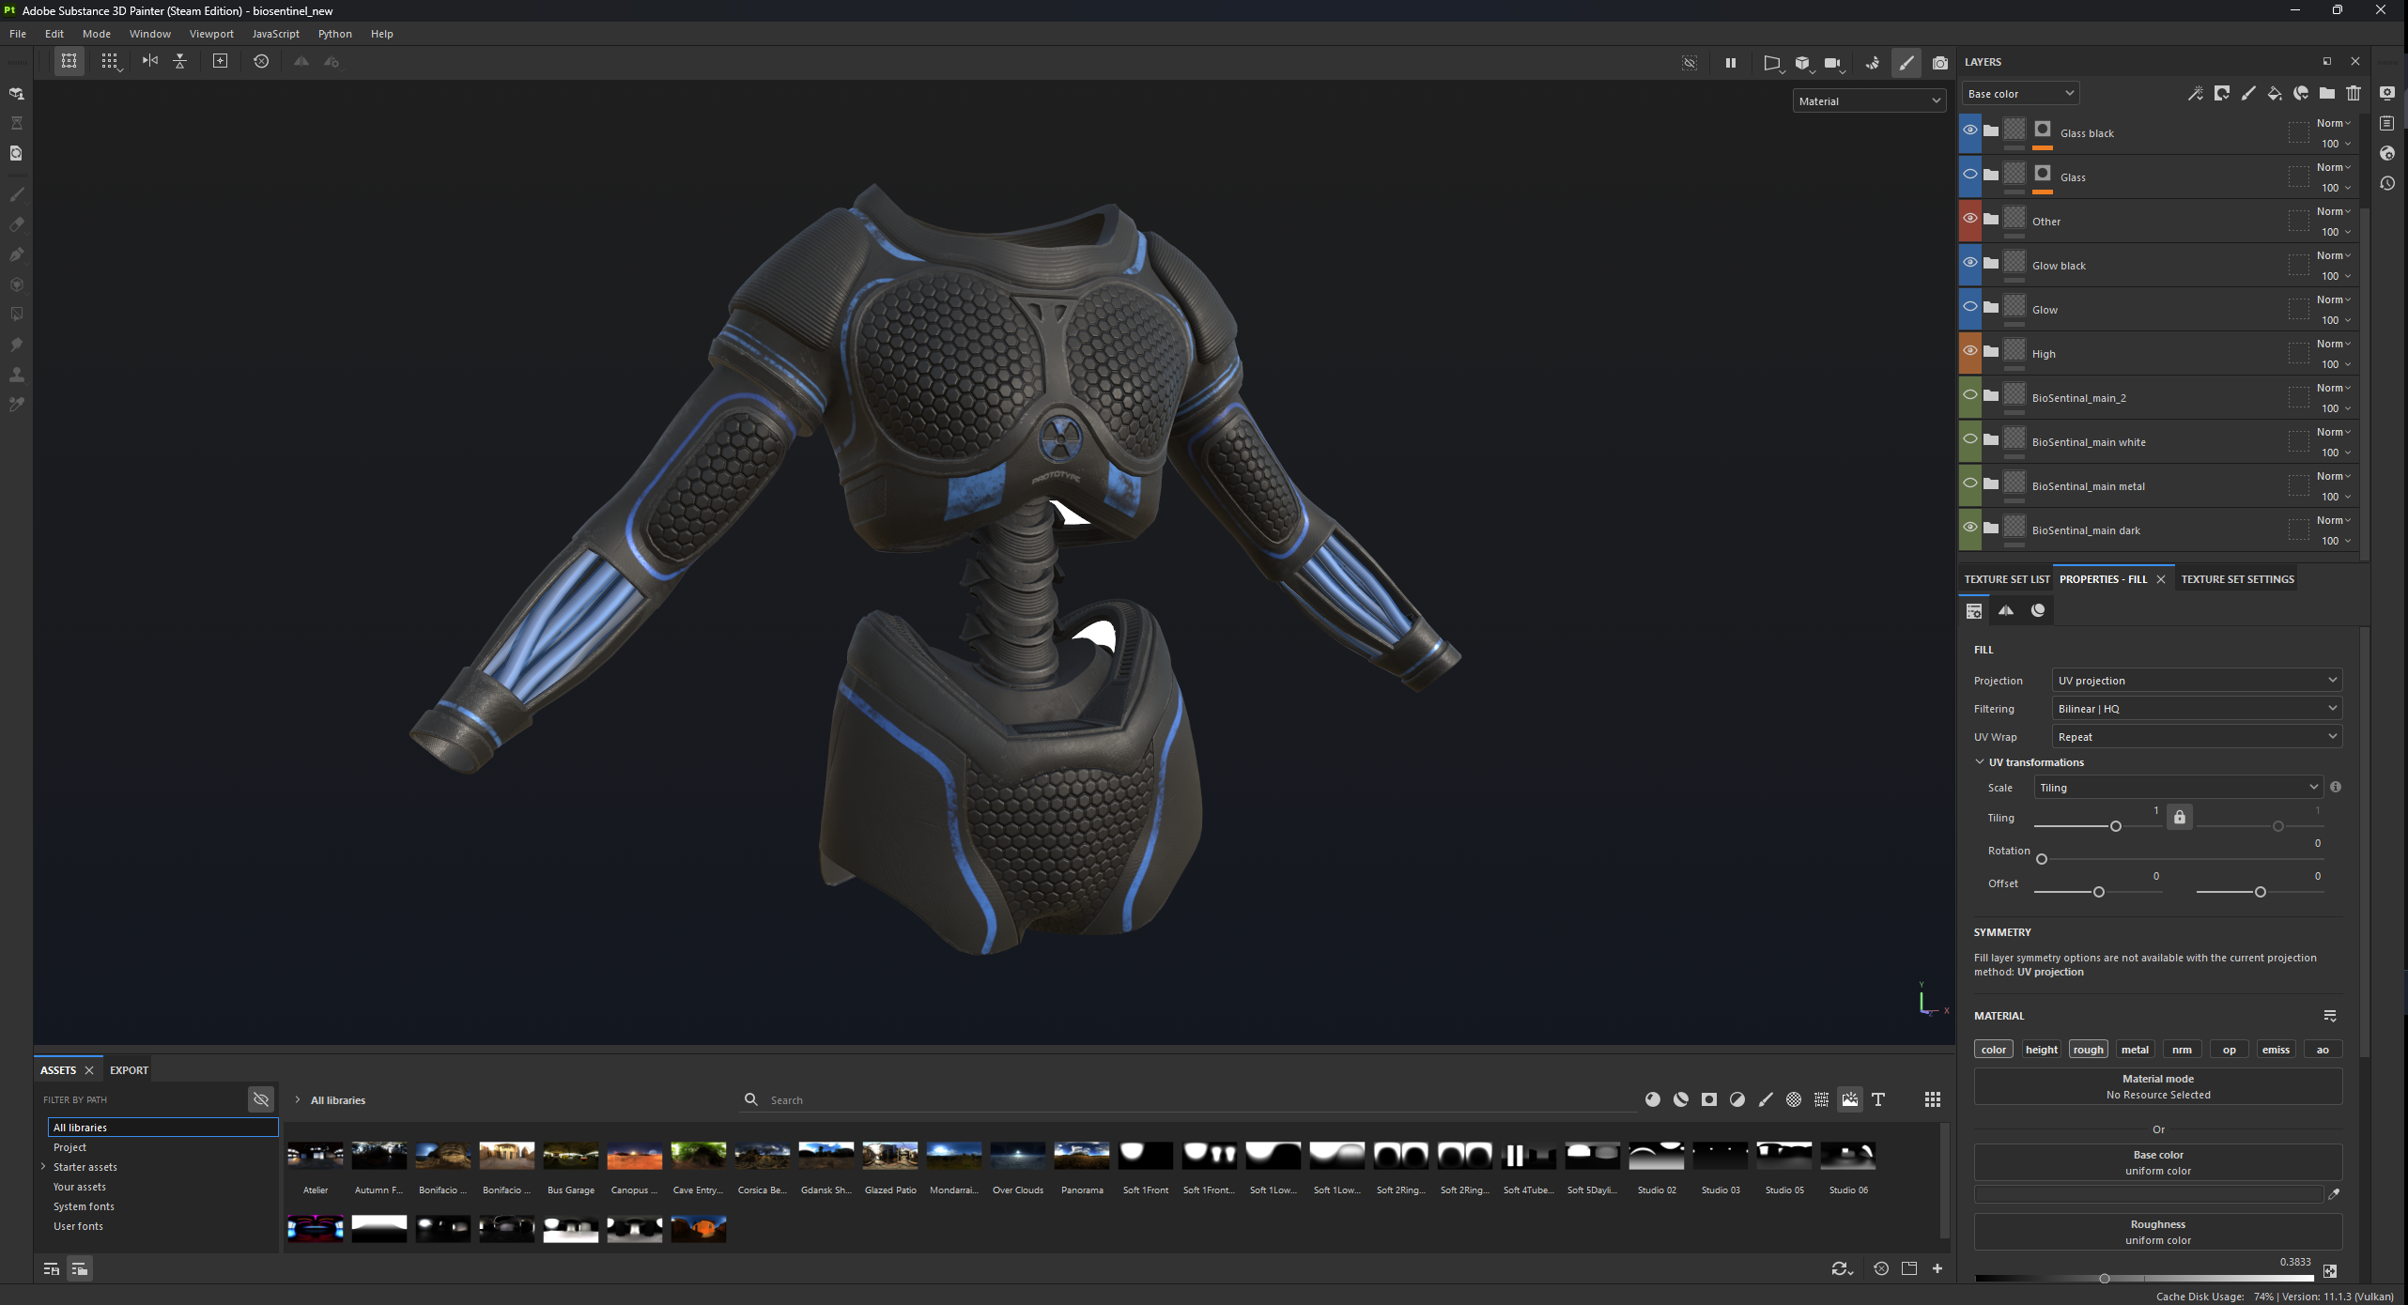This screenshot has width=2408, height=1305.
Task: Take a viewport screenshot with the camera icon
Action: [x=1939, y=63]
